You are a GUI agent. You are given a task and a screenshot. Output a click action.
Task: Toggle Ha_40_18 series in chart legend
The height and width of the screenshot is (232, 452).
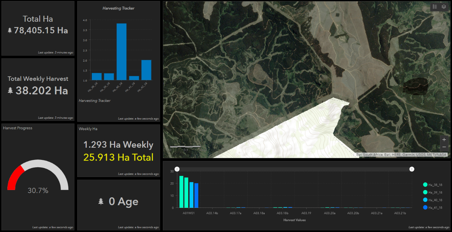point(425,200)
